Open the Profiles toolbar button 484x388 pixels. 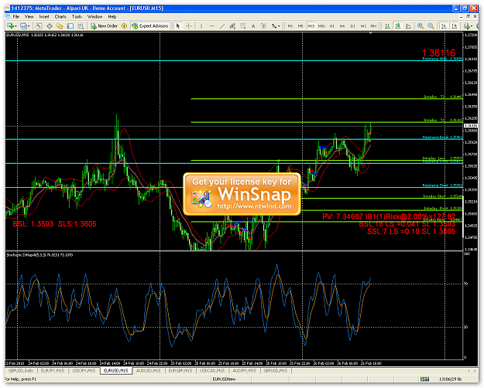[x=25, y=26]
